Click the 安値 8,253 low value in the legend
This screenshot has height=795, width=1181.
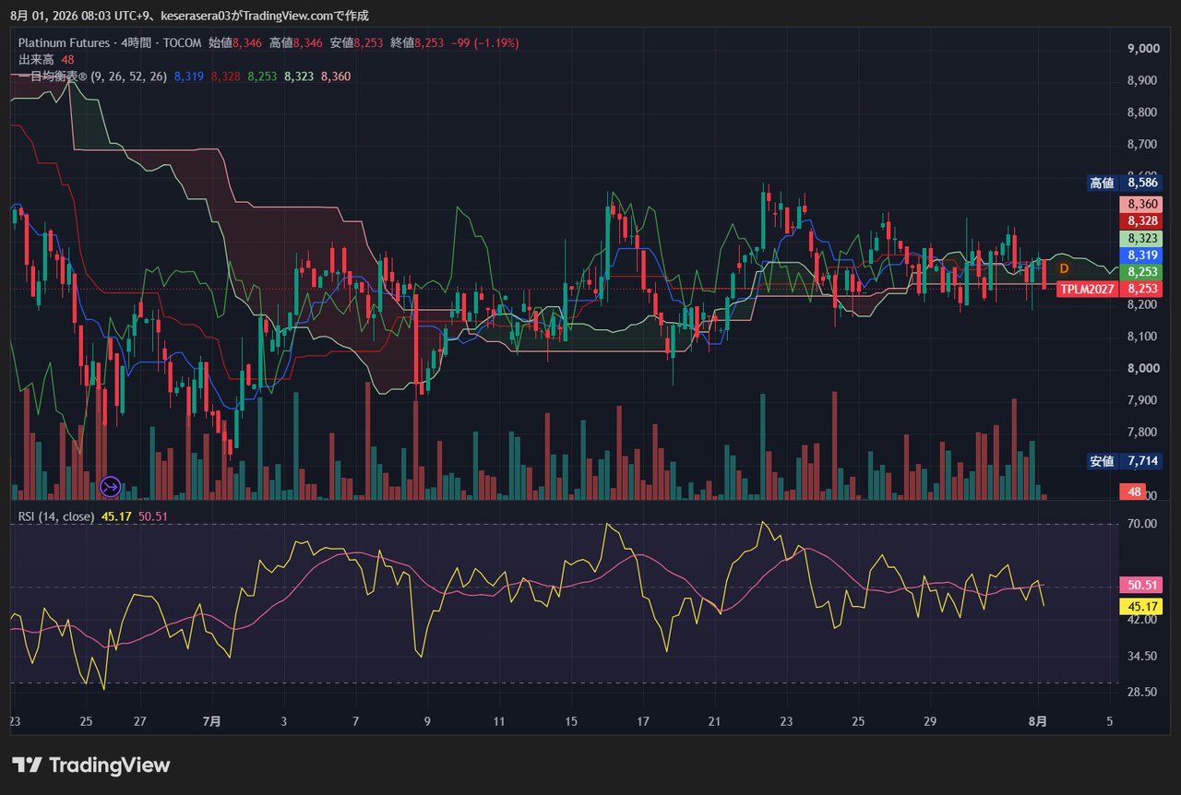pyautogui.click(x=356, y=42)
